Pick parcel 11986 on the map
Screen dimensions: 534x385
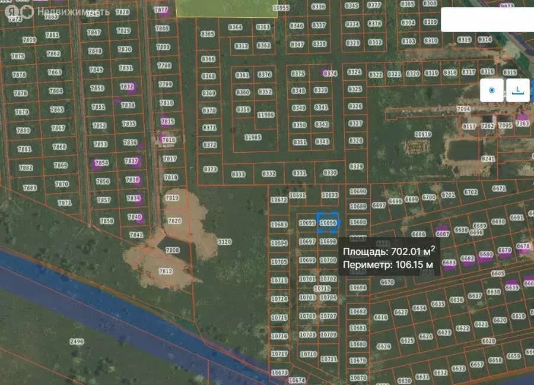pyautogui.click(x=266, y=115)
